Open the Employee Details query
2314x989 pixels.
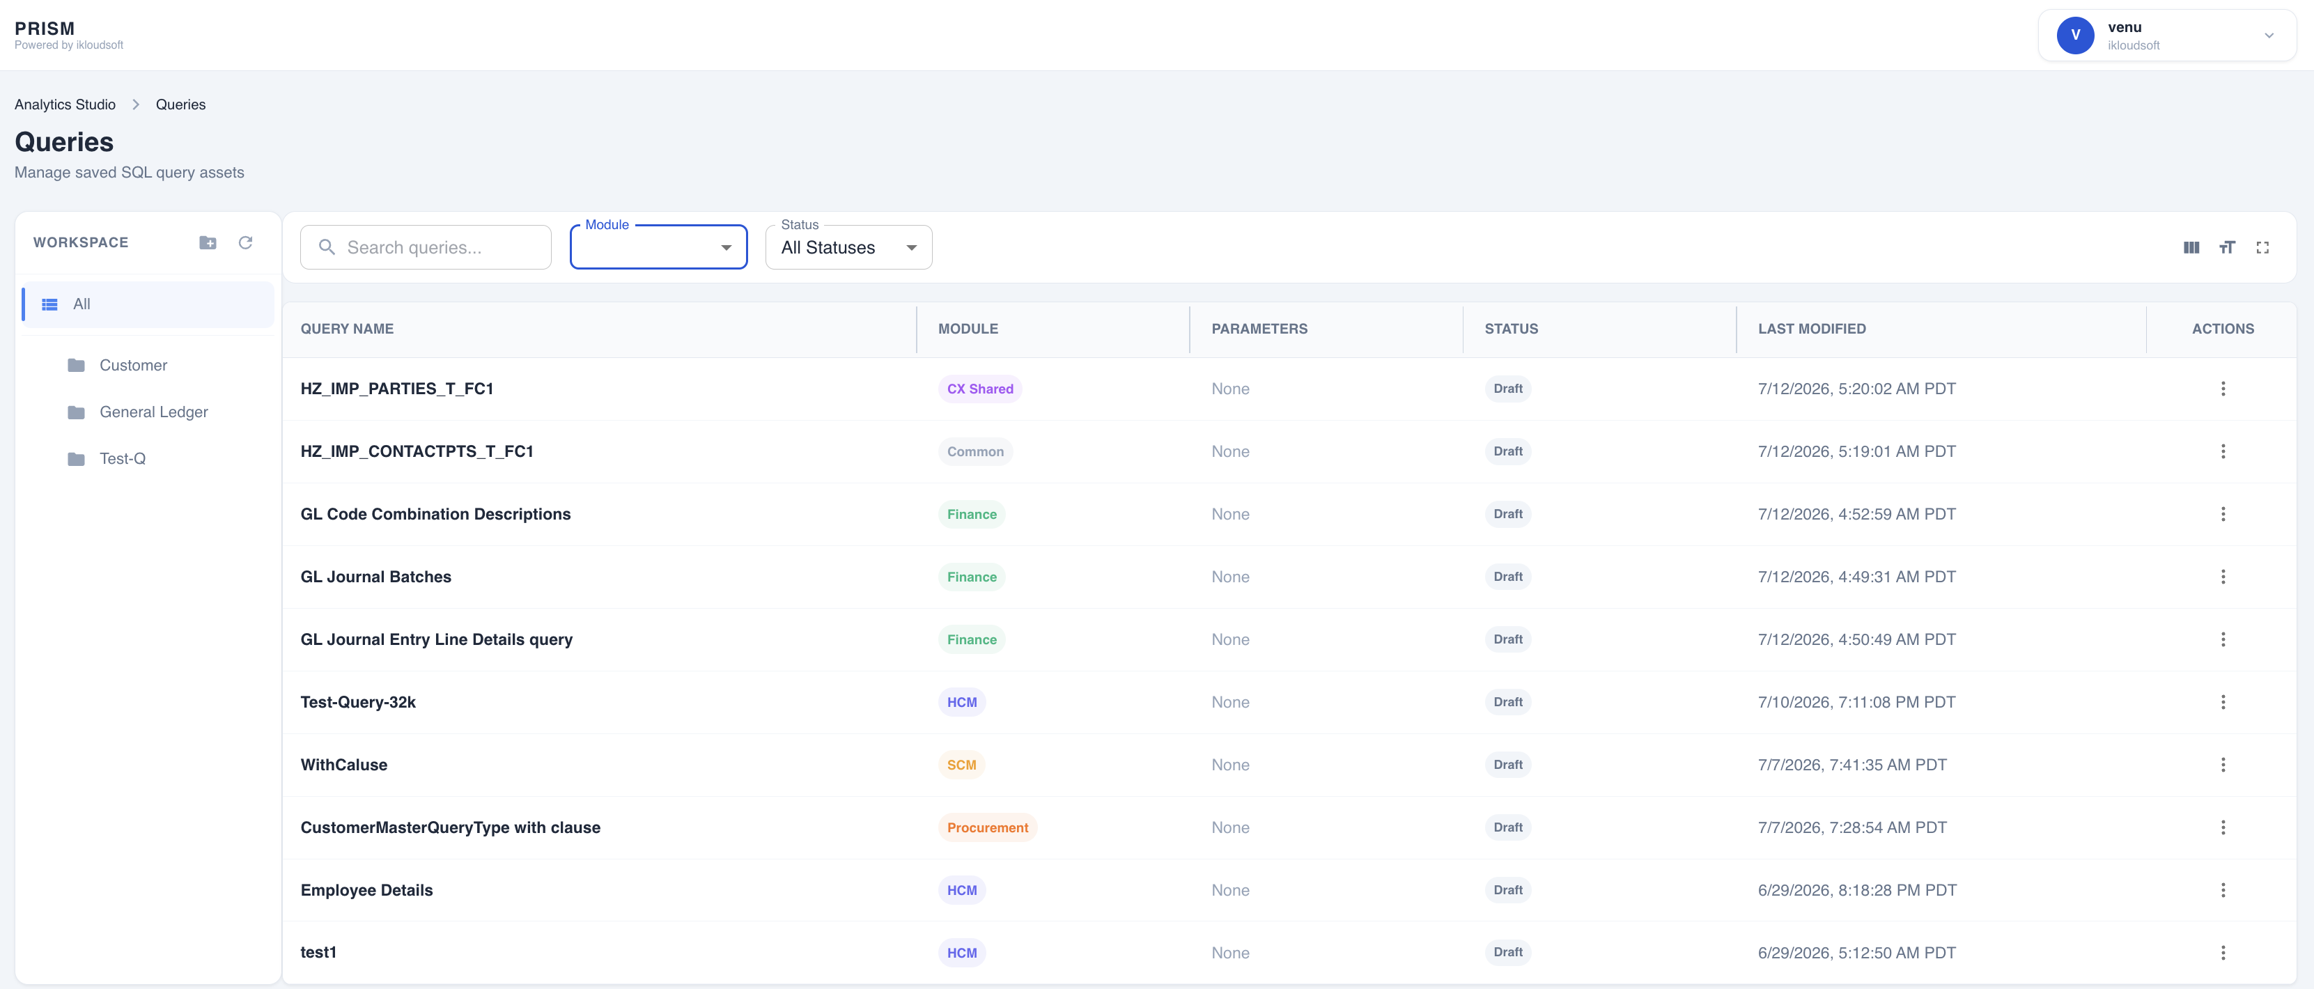point(366,890)
